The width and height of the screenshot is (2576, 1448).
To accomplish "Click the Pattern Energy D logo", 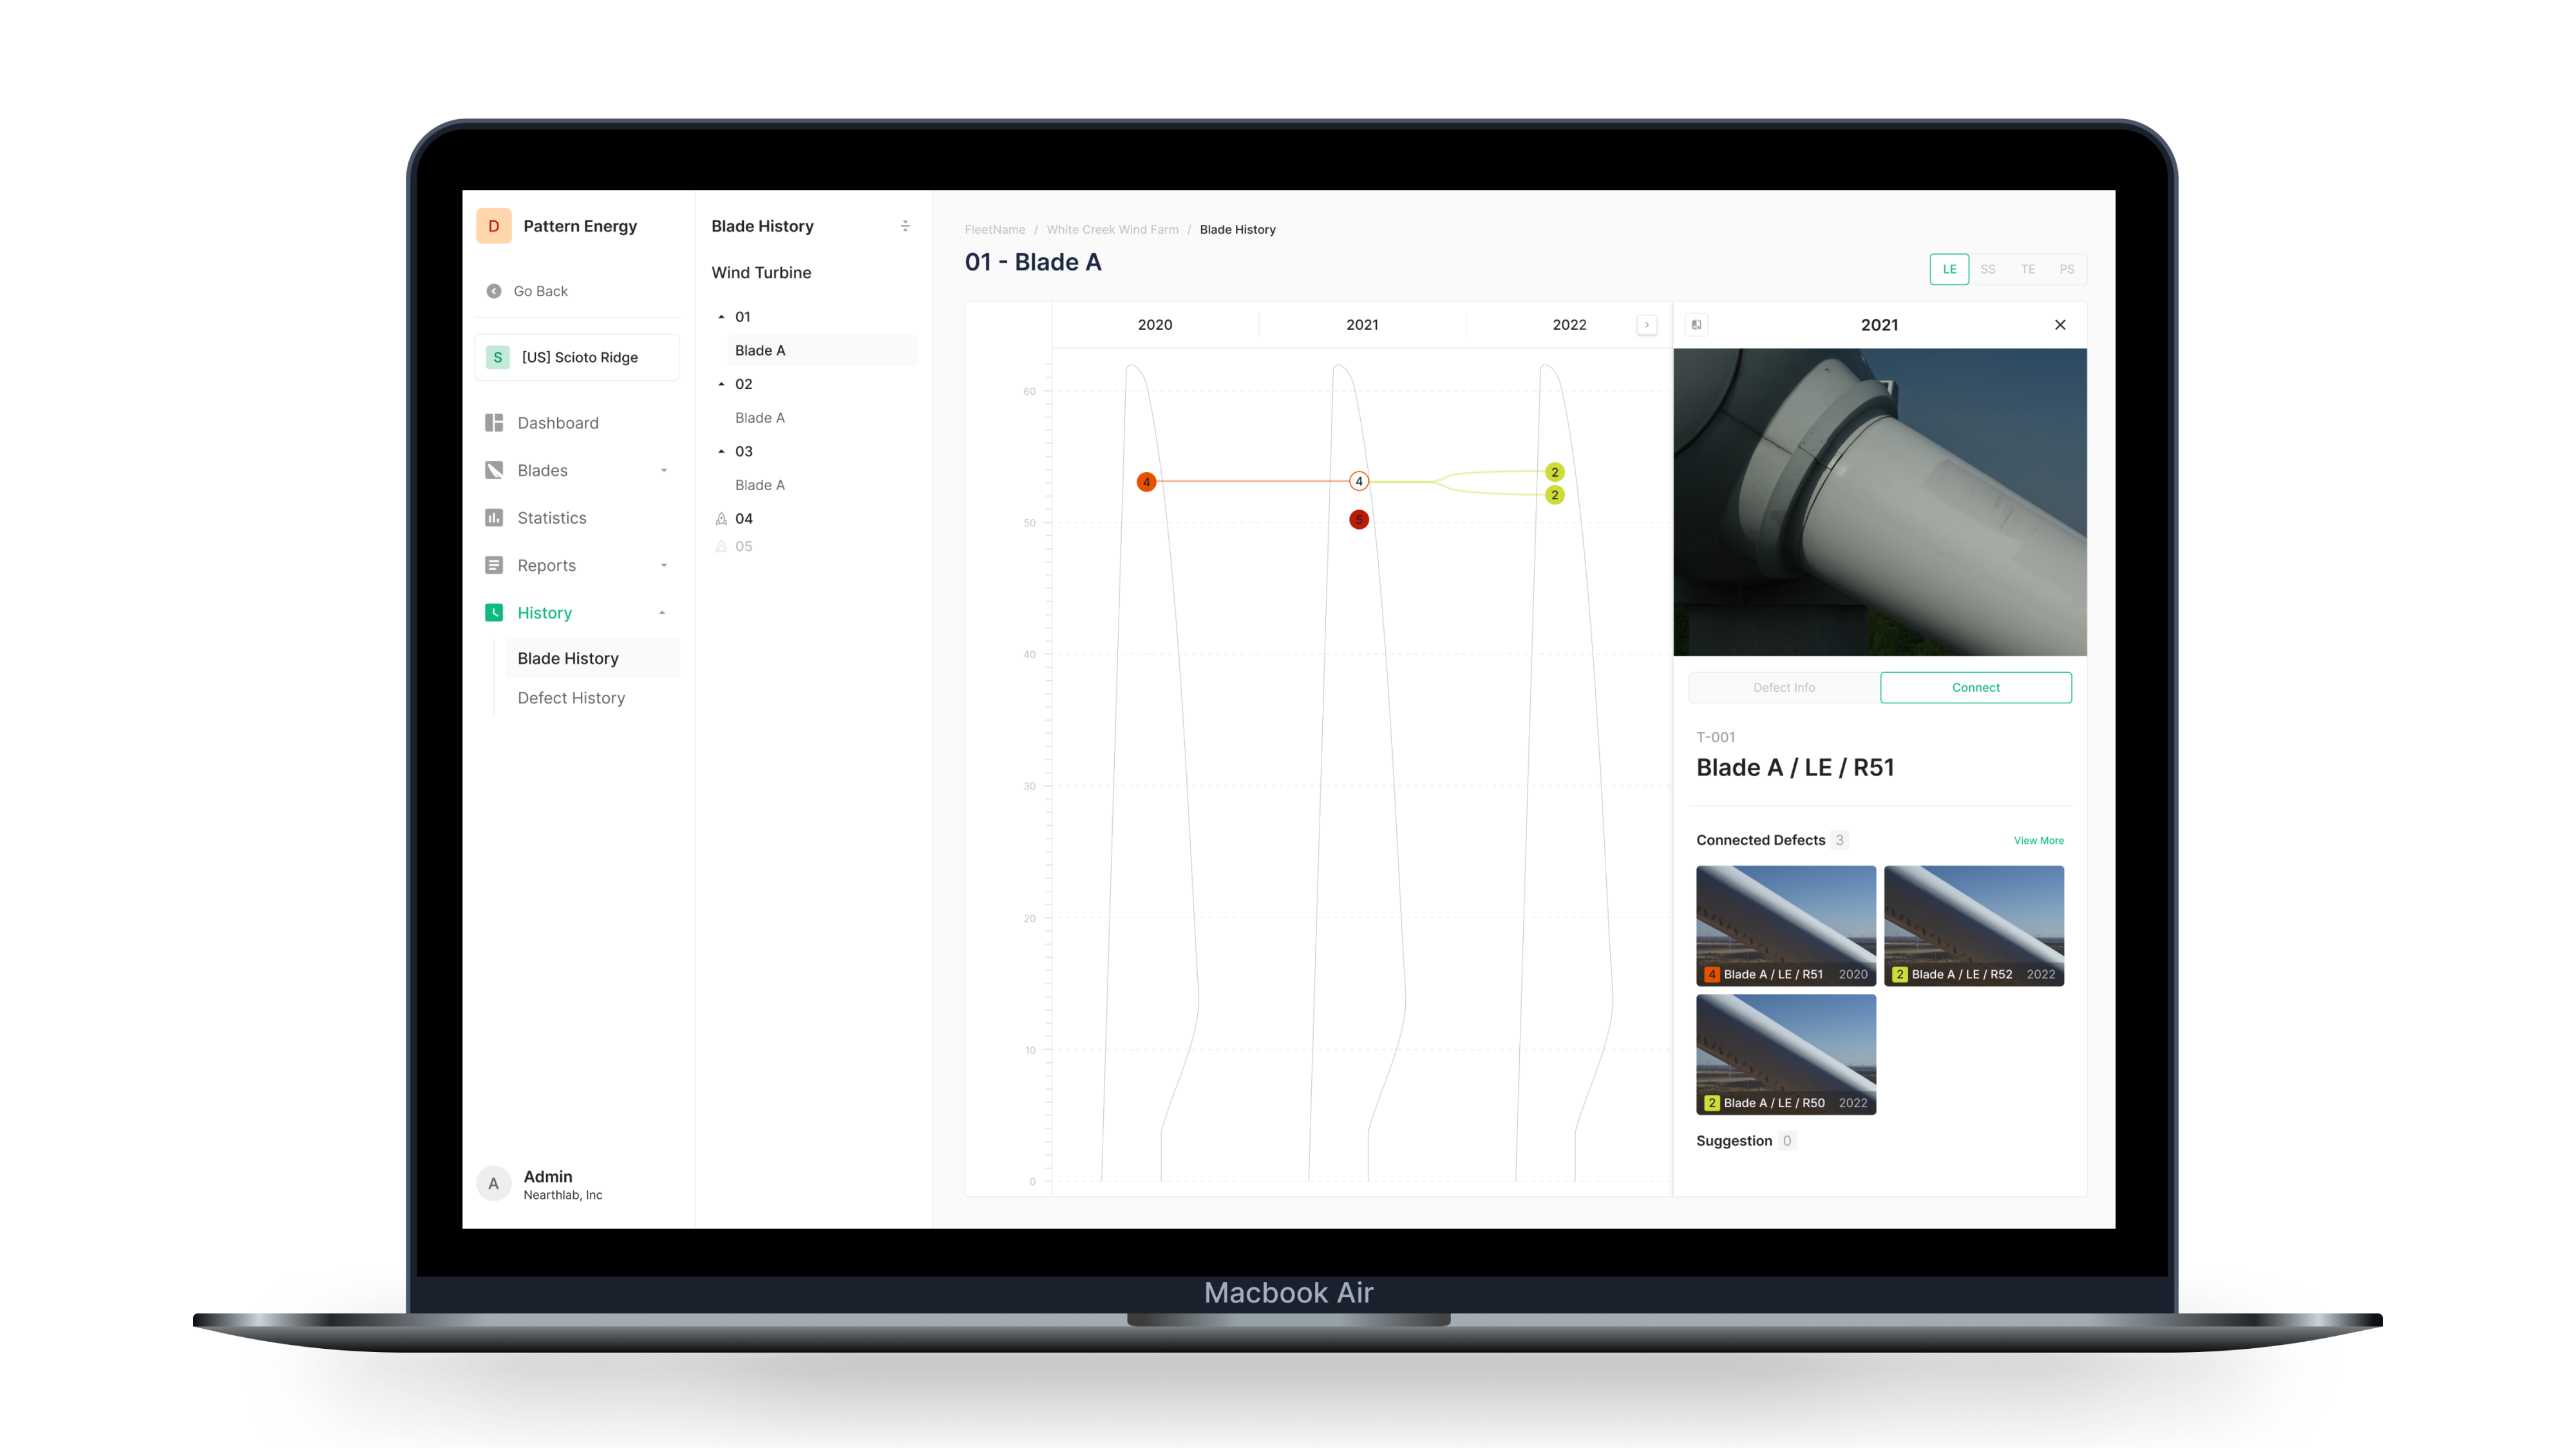I will click(x=494, y=226).
